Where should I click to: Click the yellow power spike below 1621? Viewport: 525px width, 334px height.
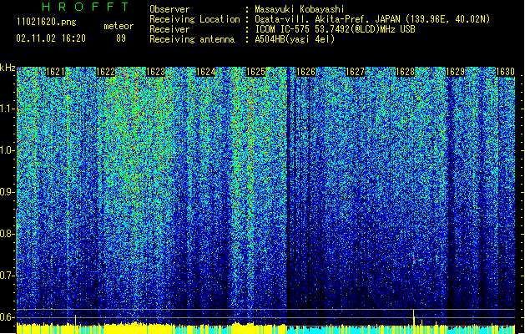tap(75, 320)
